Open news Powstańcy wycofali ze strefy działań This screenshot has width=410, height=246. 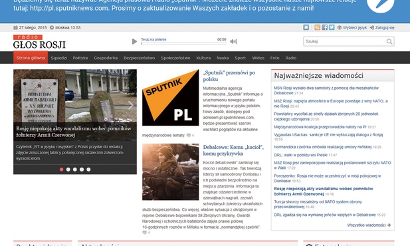coord(326,116)
